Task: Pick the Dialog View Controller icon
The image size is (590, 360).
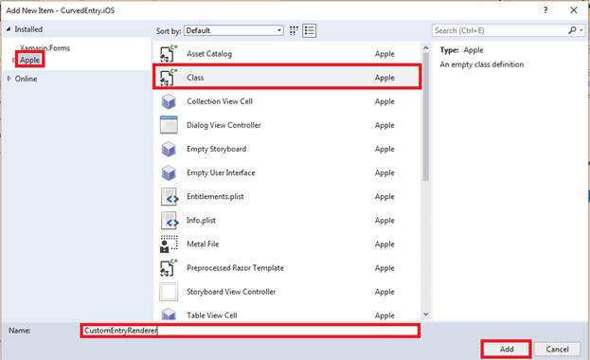Action: pos(169,125)
